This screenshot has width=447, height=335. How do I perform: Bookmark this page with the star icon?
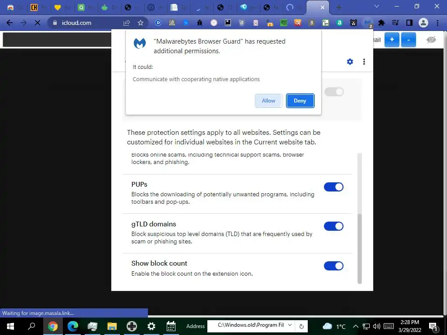click(141, 23)
